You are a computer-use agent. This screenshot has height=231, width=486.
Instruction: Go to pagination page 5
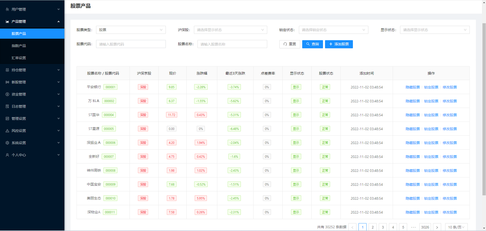pyautogui.click(x=403, y=227)
